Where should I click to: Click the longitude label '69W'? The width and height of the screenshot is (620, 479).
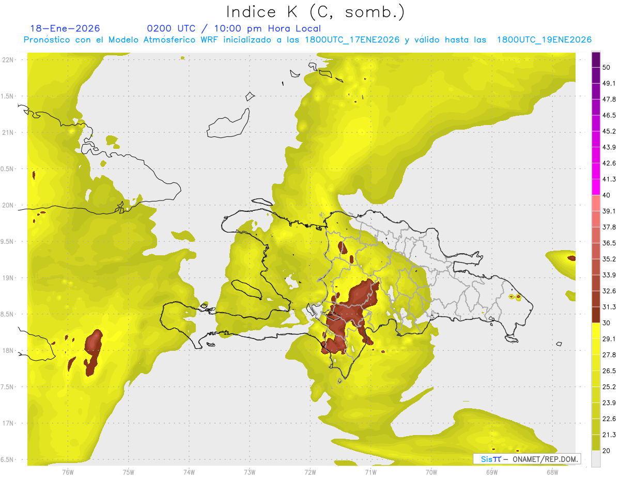pyautogui.click(x=492, y=472)
